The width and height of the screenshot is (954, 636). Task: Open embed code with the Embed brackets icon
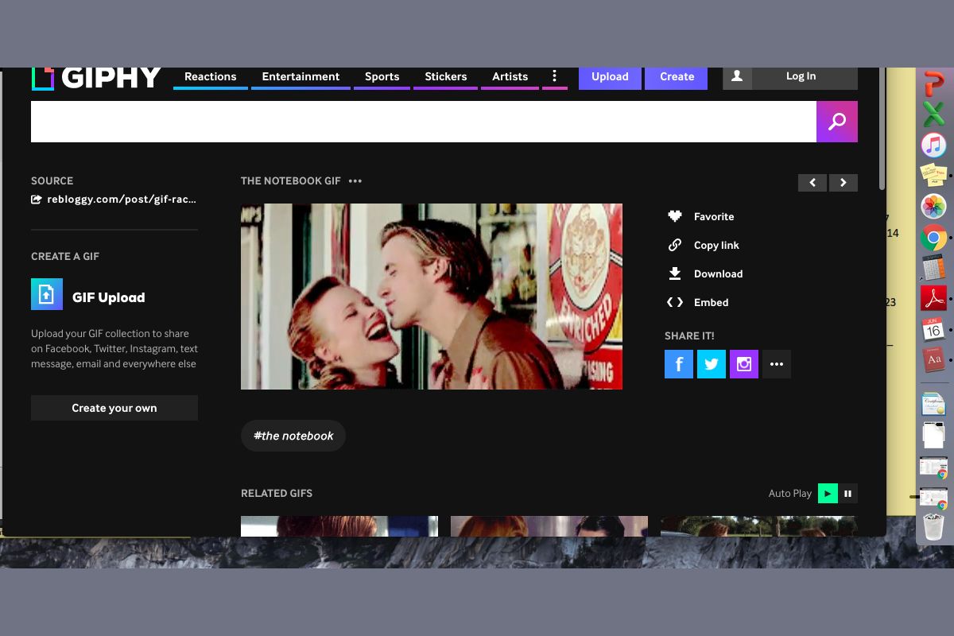click(x=675, y=302)
